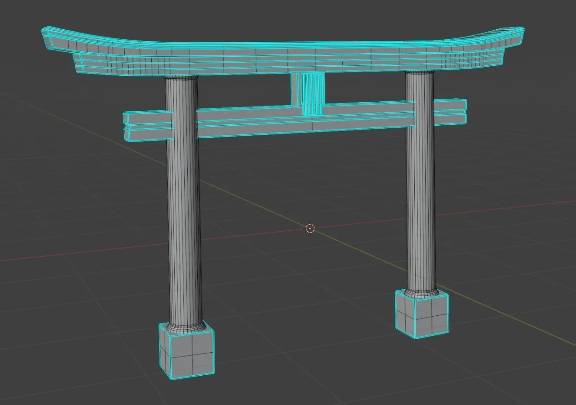The width and height of the screenshot is (576, 405).
Task: Select the left cube base block
Action: click(187, 351)
